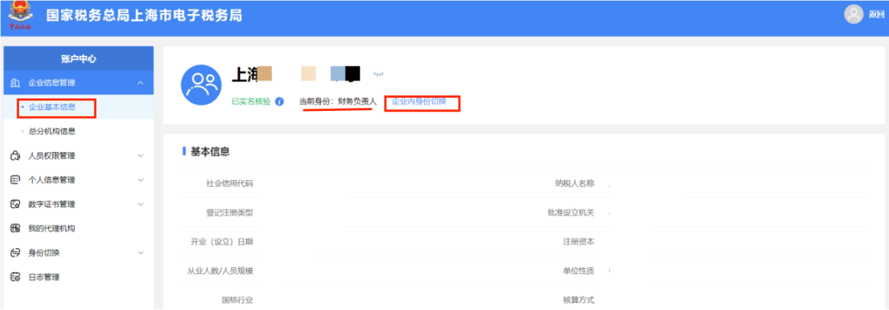Click the 开业（设立）日期 label
889x310 pixels.
click(221, 242)
